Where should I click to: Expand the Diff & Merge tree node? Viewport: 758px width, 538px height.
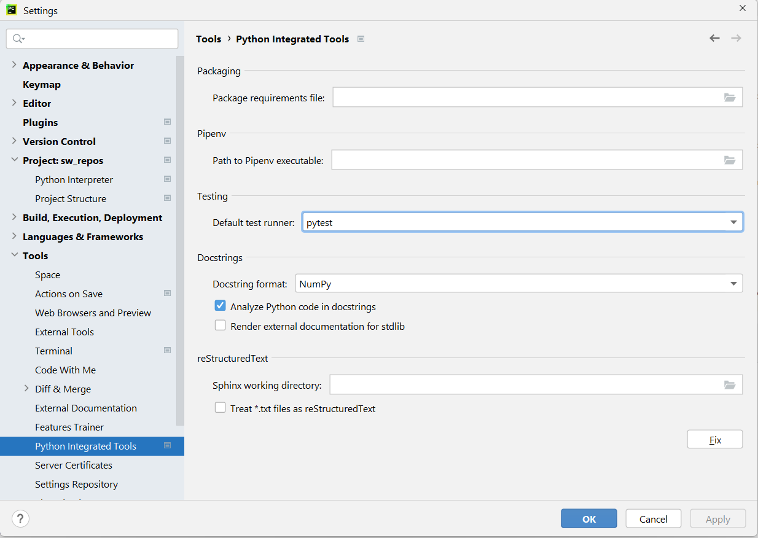(26, 388)
